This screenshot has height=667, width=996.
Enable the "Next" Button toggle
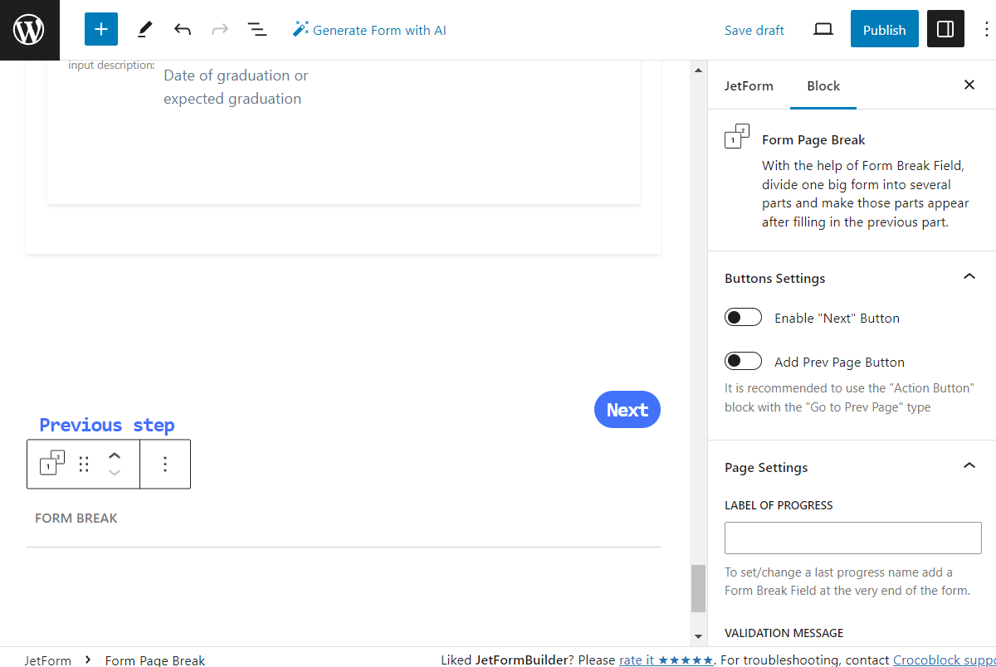tap(743, 316)
